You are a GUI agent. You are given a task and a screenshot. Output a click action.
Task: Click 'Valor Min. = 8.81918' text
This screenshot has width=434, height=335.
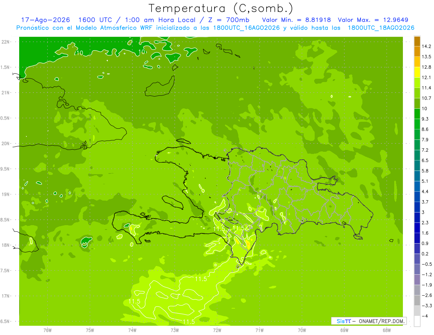pos(296,20)
